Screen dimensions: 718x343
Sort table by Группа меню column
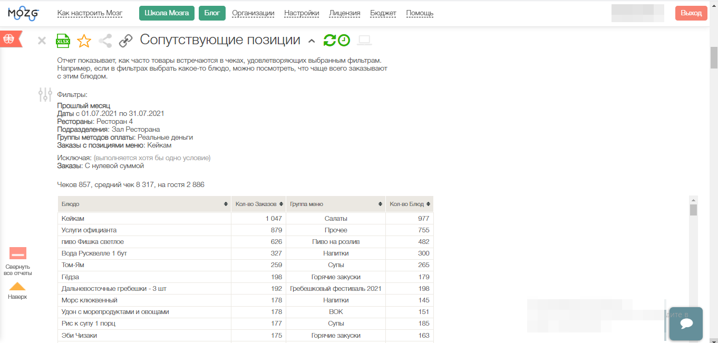pyautogui.click(x=381, y=204)
